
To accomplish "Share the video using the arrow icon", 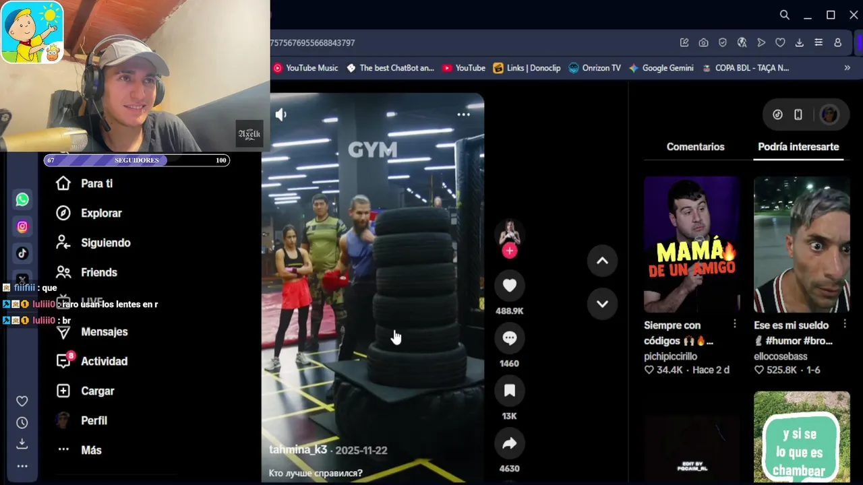I will pyautogui.click(x=510, y=443).
